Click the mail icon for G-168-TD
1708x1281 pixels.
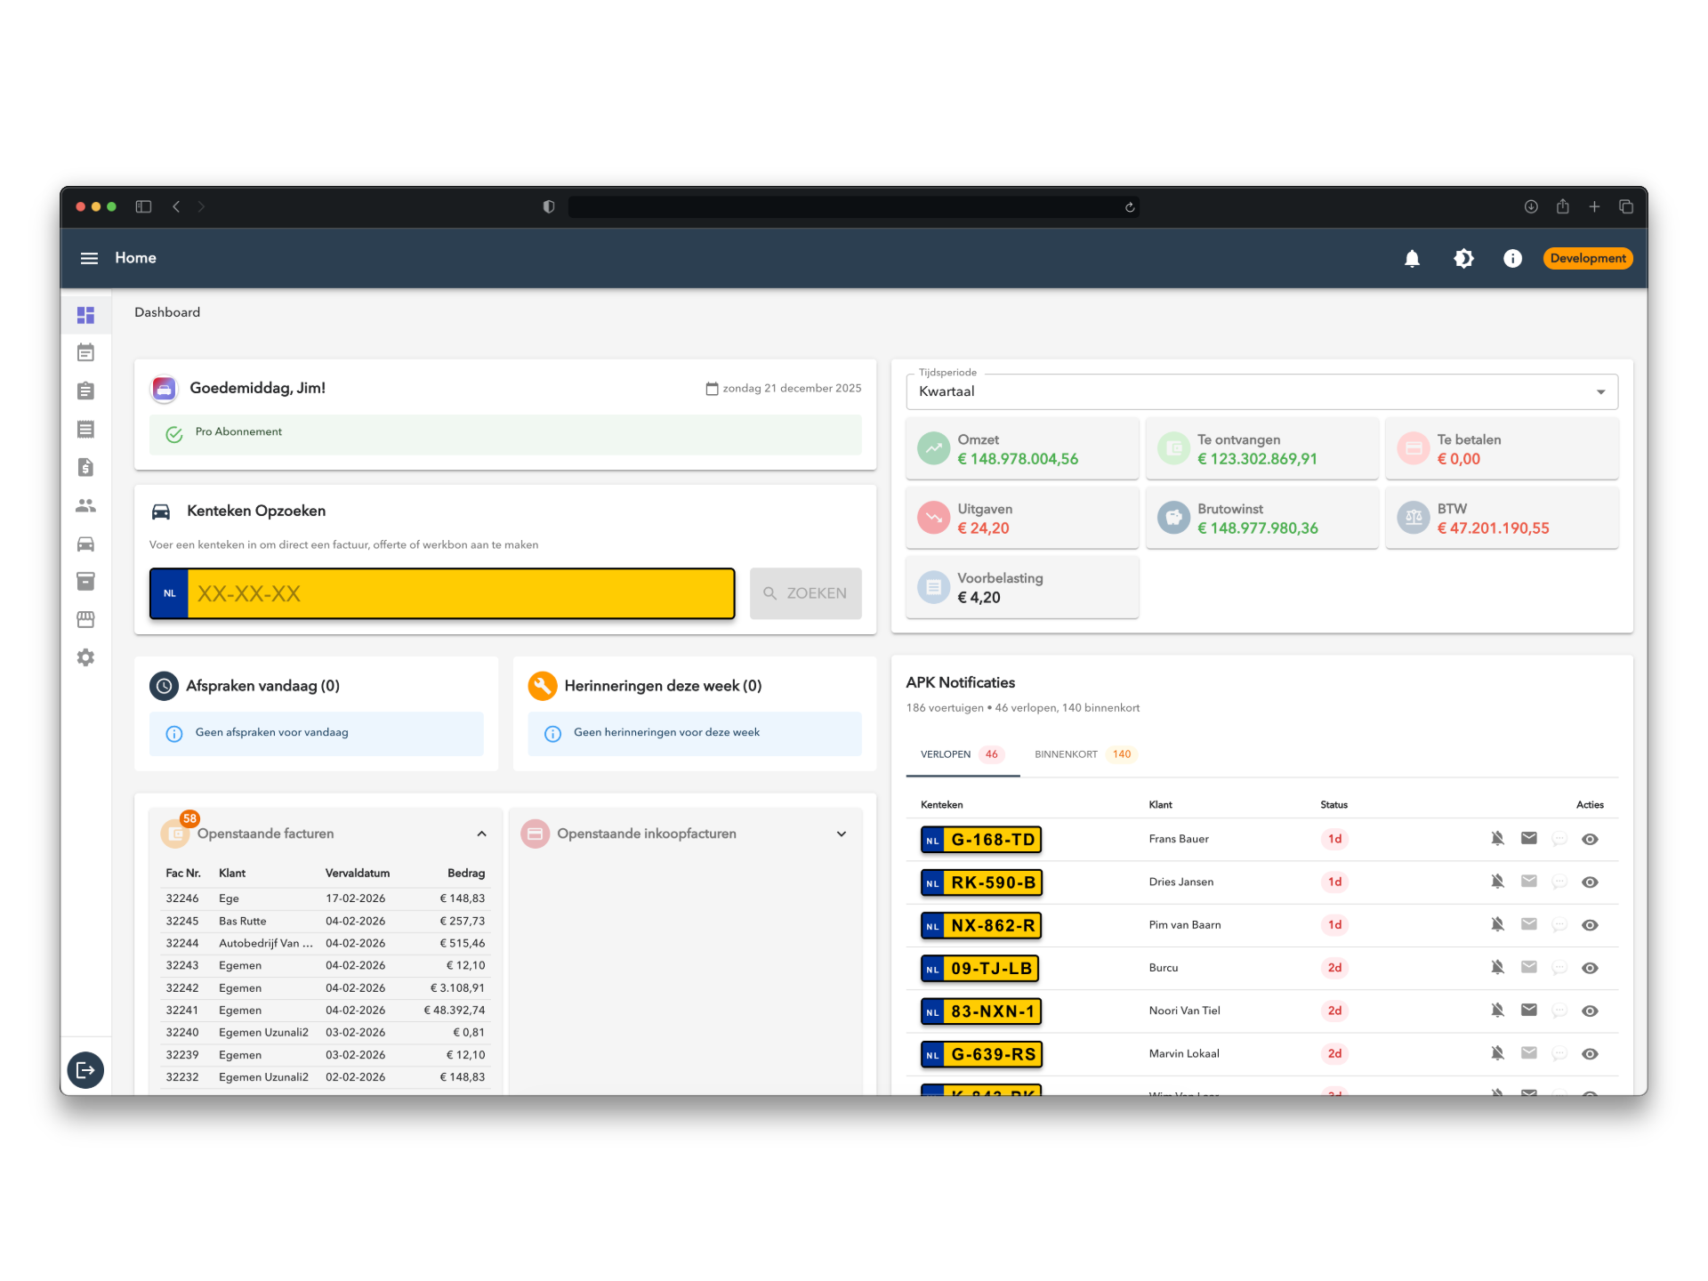tap(1528, 838)
